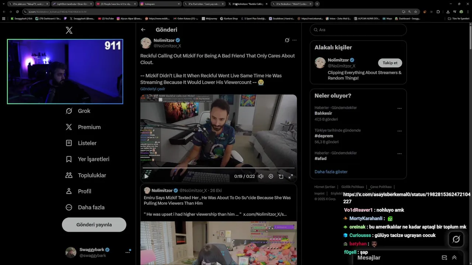Open more options for #deprem trend
The image size is (472, 265).
point(399,131)
